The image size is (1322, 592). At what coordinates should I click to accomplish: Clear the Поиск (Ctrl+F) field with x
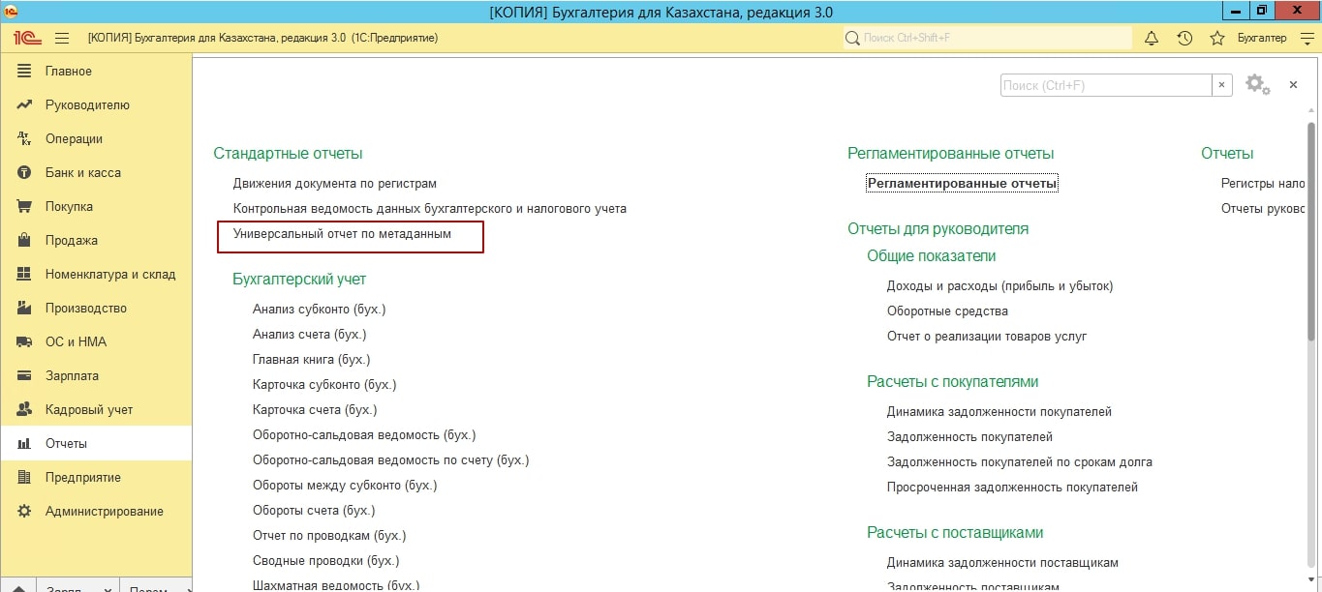point(1222,85)
